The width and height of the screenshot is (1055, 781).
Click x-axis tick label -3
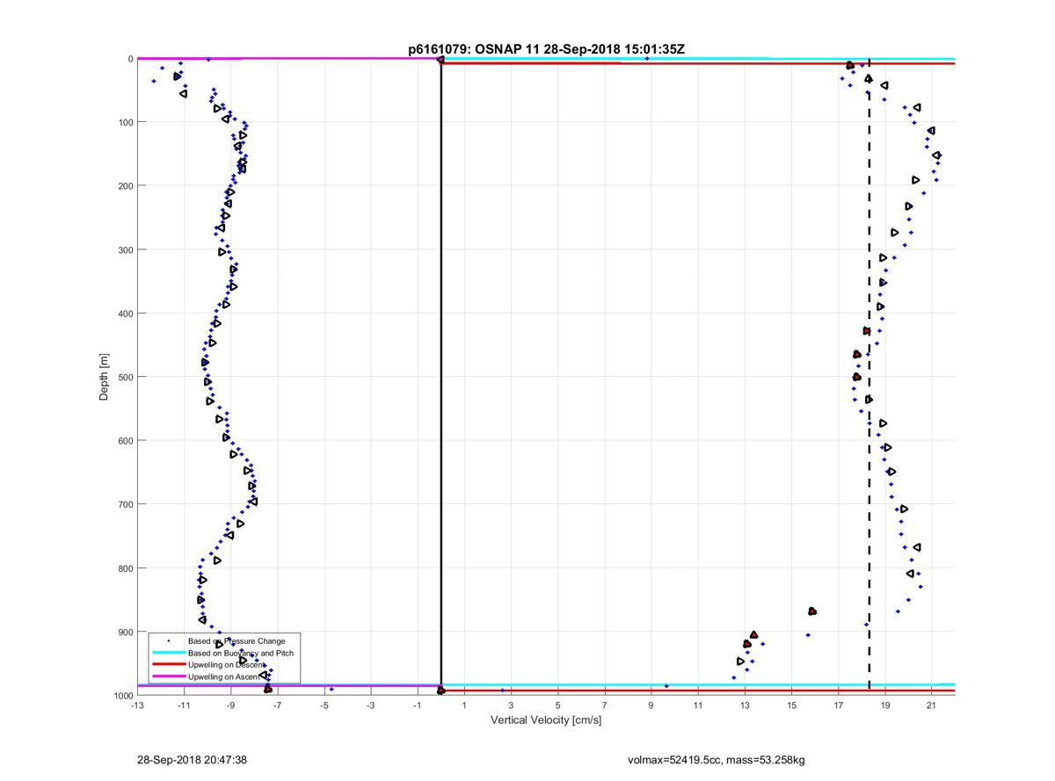(370, 705)
